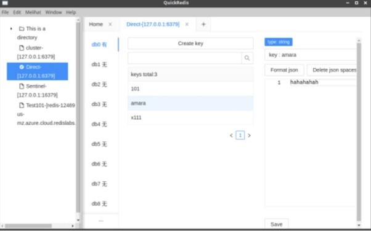This screenshot has width=371, height=231.
Task: Add a new tab with plus icon
Action: coord(203,25)
